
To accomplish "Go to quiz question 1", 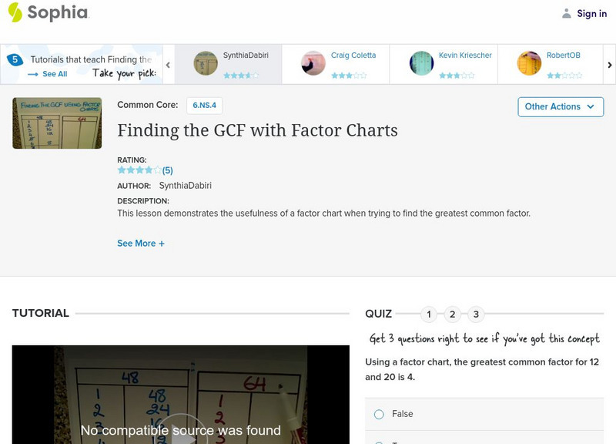I will pos(430,314).
